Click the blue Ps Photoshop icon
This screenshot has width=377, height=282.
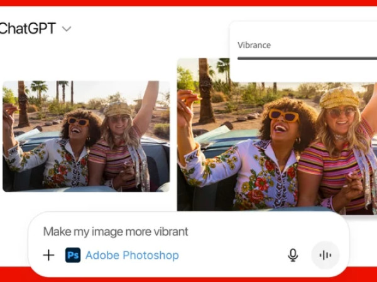tap(73, 255)
